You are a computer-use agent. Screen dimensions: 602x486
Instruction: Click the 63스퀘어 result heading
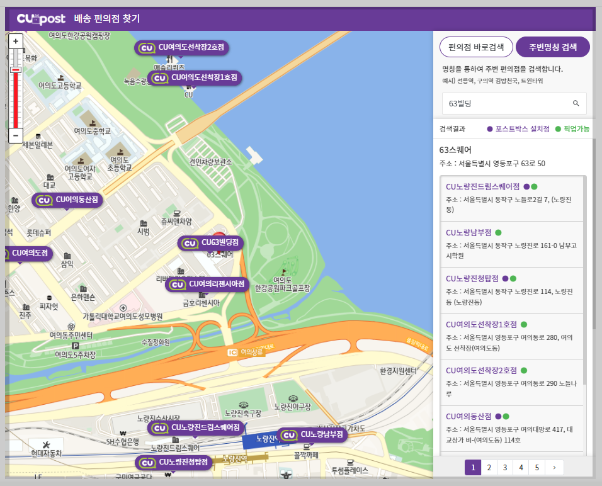455,150
